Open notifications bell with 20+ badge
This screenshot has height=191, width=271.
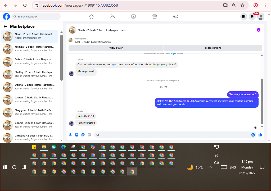(x=252, y=17)
